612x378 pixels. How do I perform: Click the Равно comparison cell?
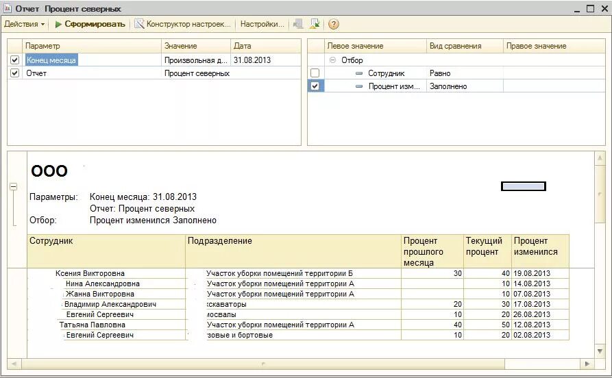pyautogui.click(x=465, y=73)
